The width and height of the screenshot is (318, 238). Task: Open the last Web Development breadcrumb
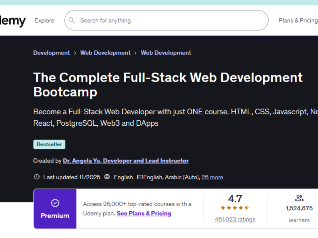pos(166,53)
